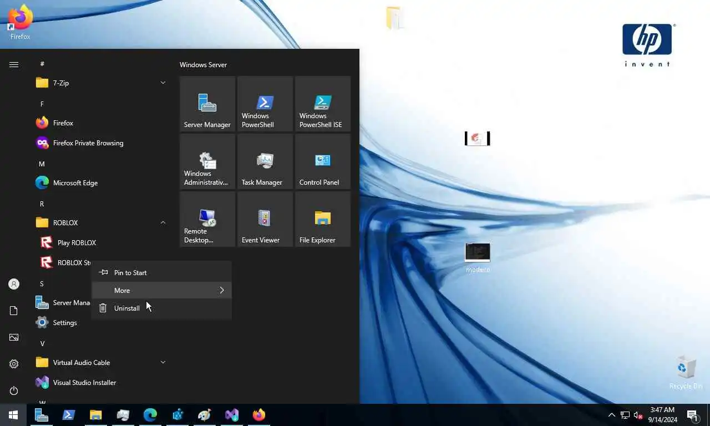Click the Windows Start button
This screenshot has width=710, height=426.
point(13,415)
